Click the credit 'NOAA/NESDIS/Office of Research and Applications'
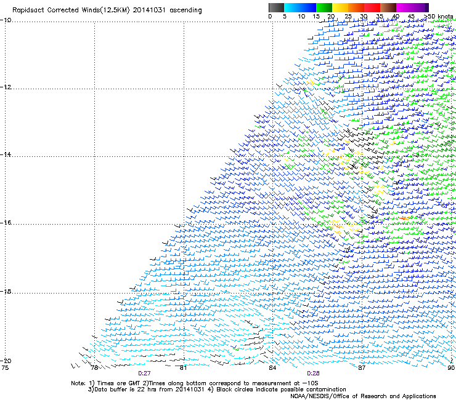 point(363,396)
